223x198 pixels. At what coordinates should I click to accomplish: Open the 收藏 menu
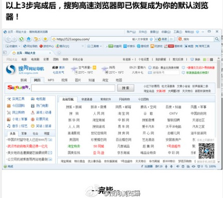coord(166,32)
